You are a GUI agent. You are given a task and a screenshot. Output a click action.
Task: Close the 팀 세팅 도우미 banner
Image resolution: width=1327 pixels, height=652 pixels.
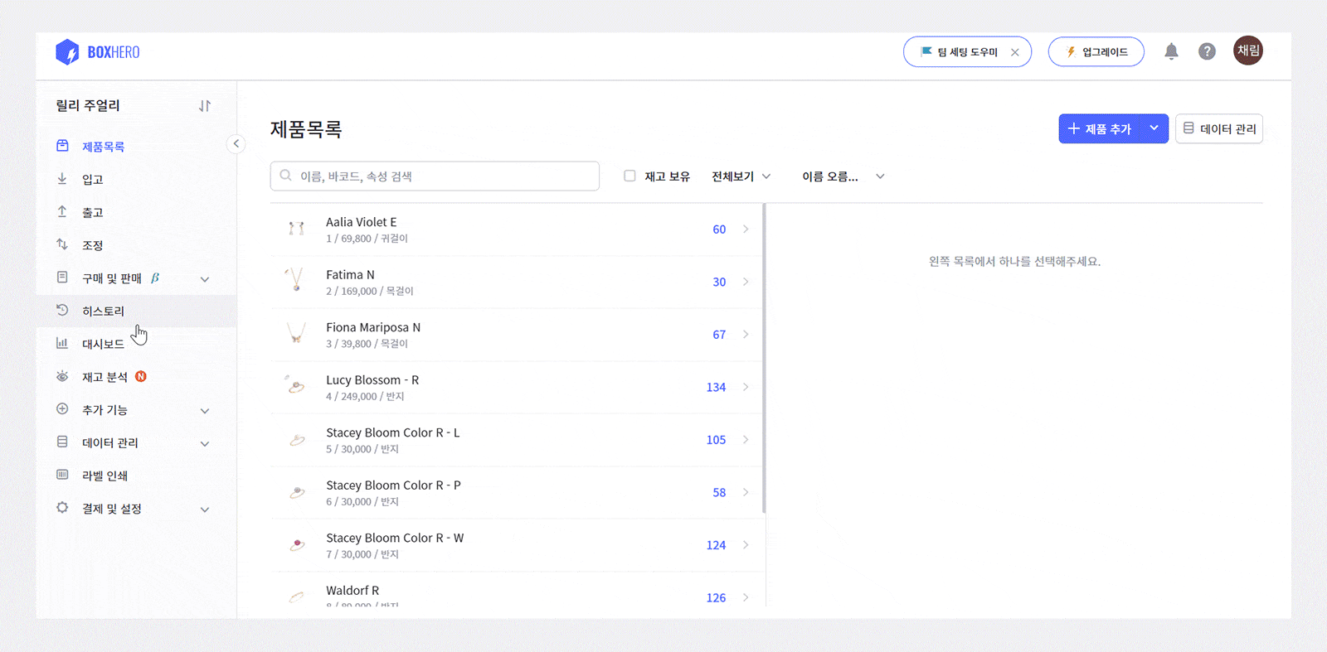coord(1015,52)
